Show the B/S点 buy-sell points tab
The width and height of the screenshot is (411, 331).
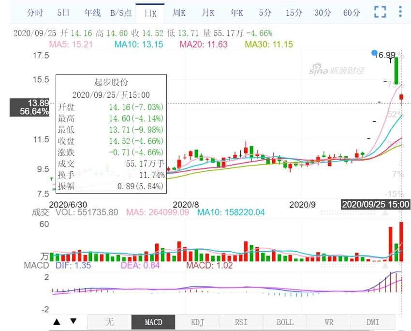(x=121, y=13)
